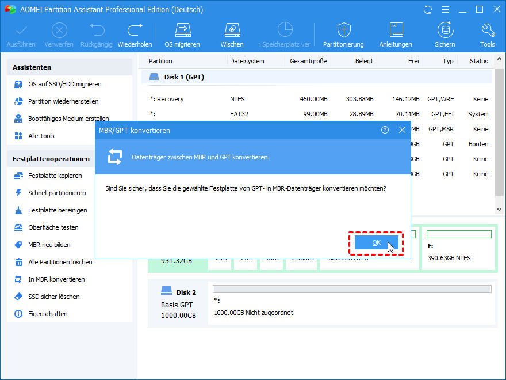Image resolution: width=506 pixels, height=380 pixels.
Task: Click the Typ column header
Action: tap(448, 61)
